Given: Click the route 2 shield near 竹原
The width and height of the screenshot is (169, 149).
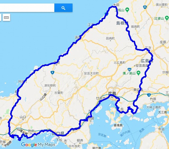Looking at the screenshot, I should [x=149, y=95].
